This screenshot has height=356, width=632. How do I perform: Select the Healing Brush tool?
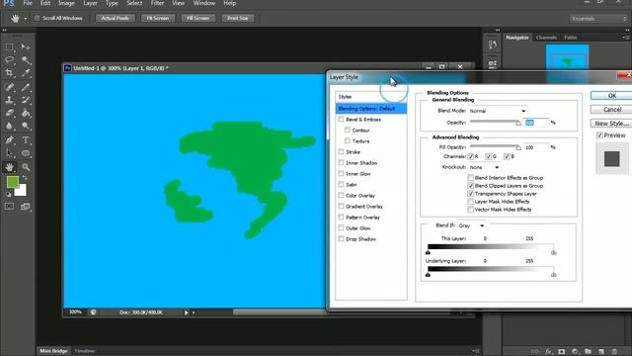pyautogui.click(x=9, y=87)
